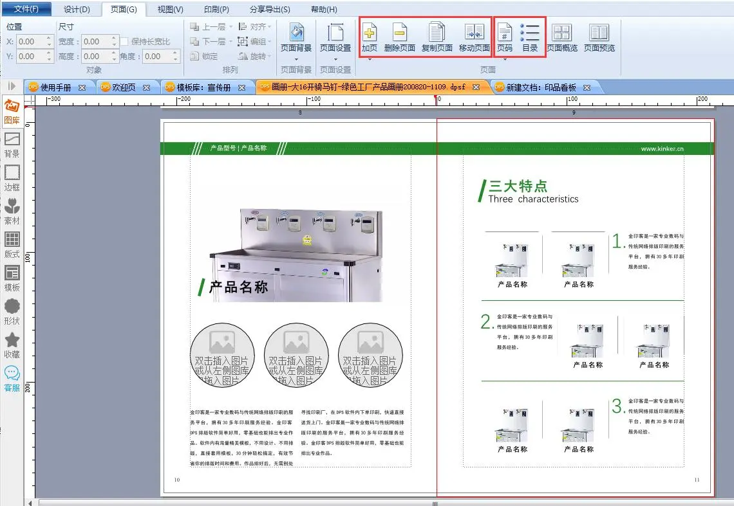The width and height of the screenshot is (734, 506).
Task: Open the 设计(D) ribbon tab
Action: 77,10
